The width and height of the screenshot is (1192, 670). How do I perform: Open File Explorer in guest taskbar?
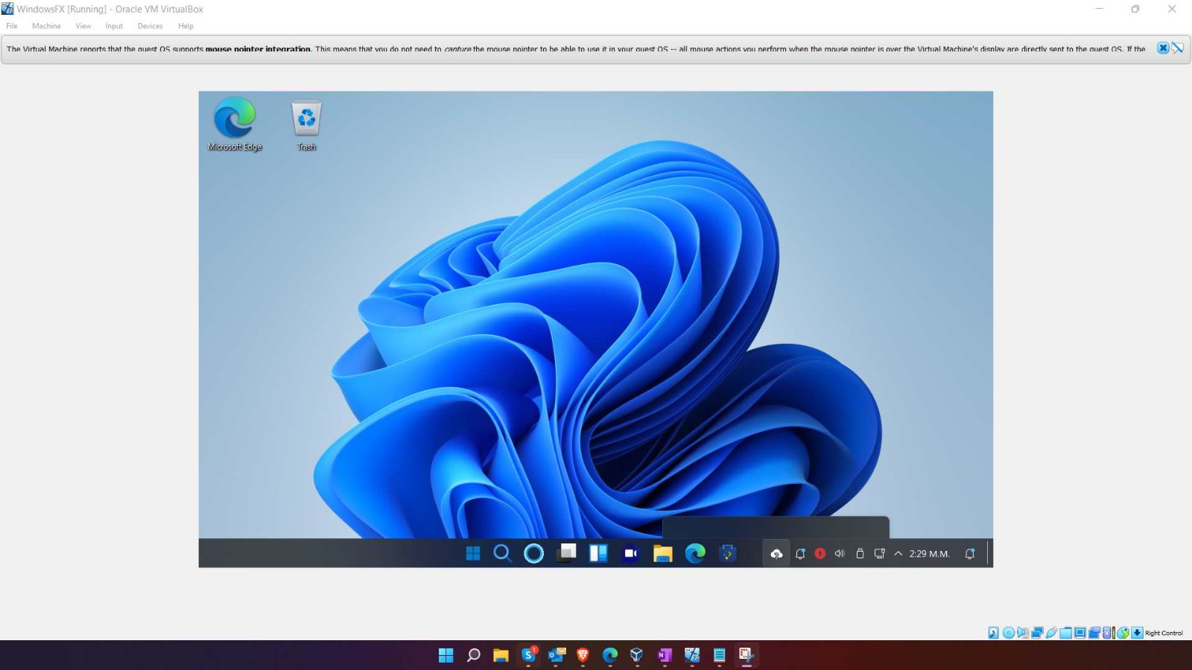[662, 553]
